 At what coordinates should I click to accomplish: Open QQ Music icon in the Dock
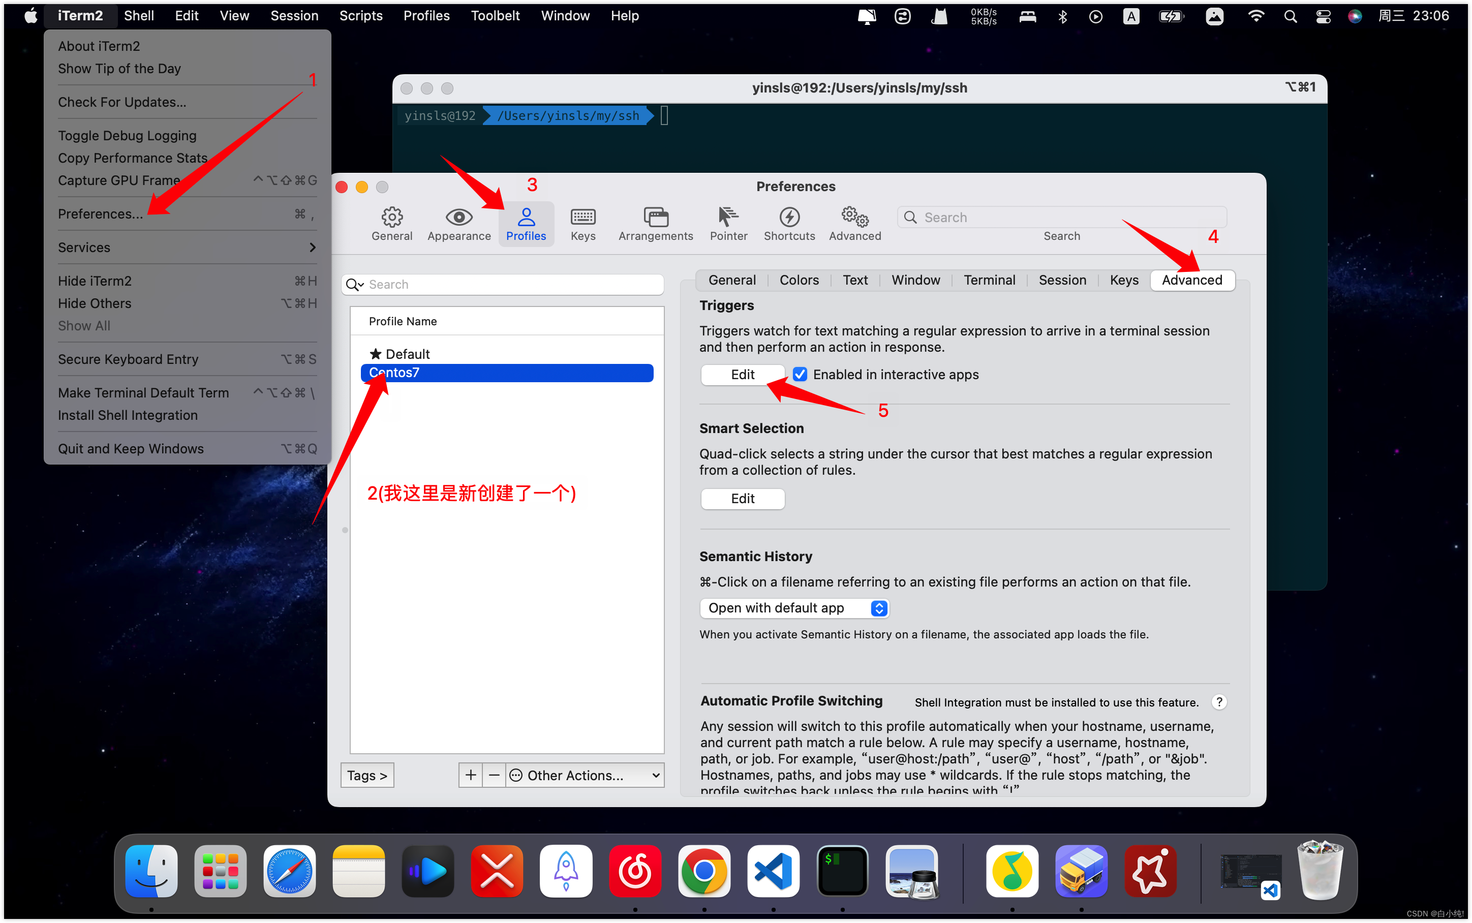pos(1012,871)
